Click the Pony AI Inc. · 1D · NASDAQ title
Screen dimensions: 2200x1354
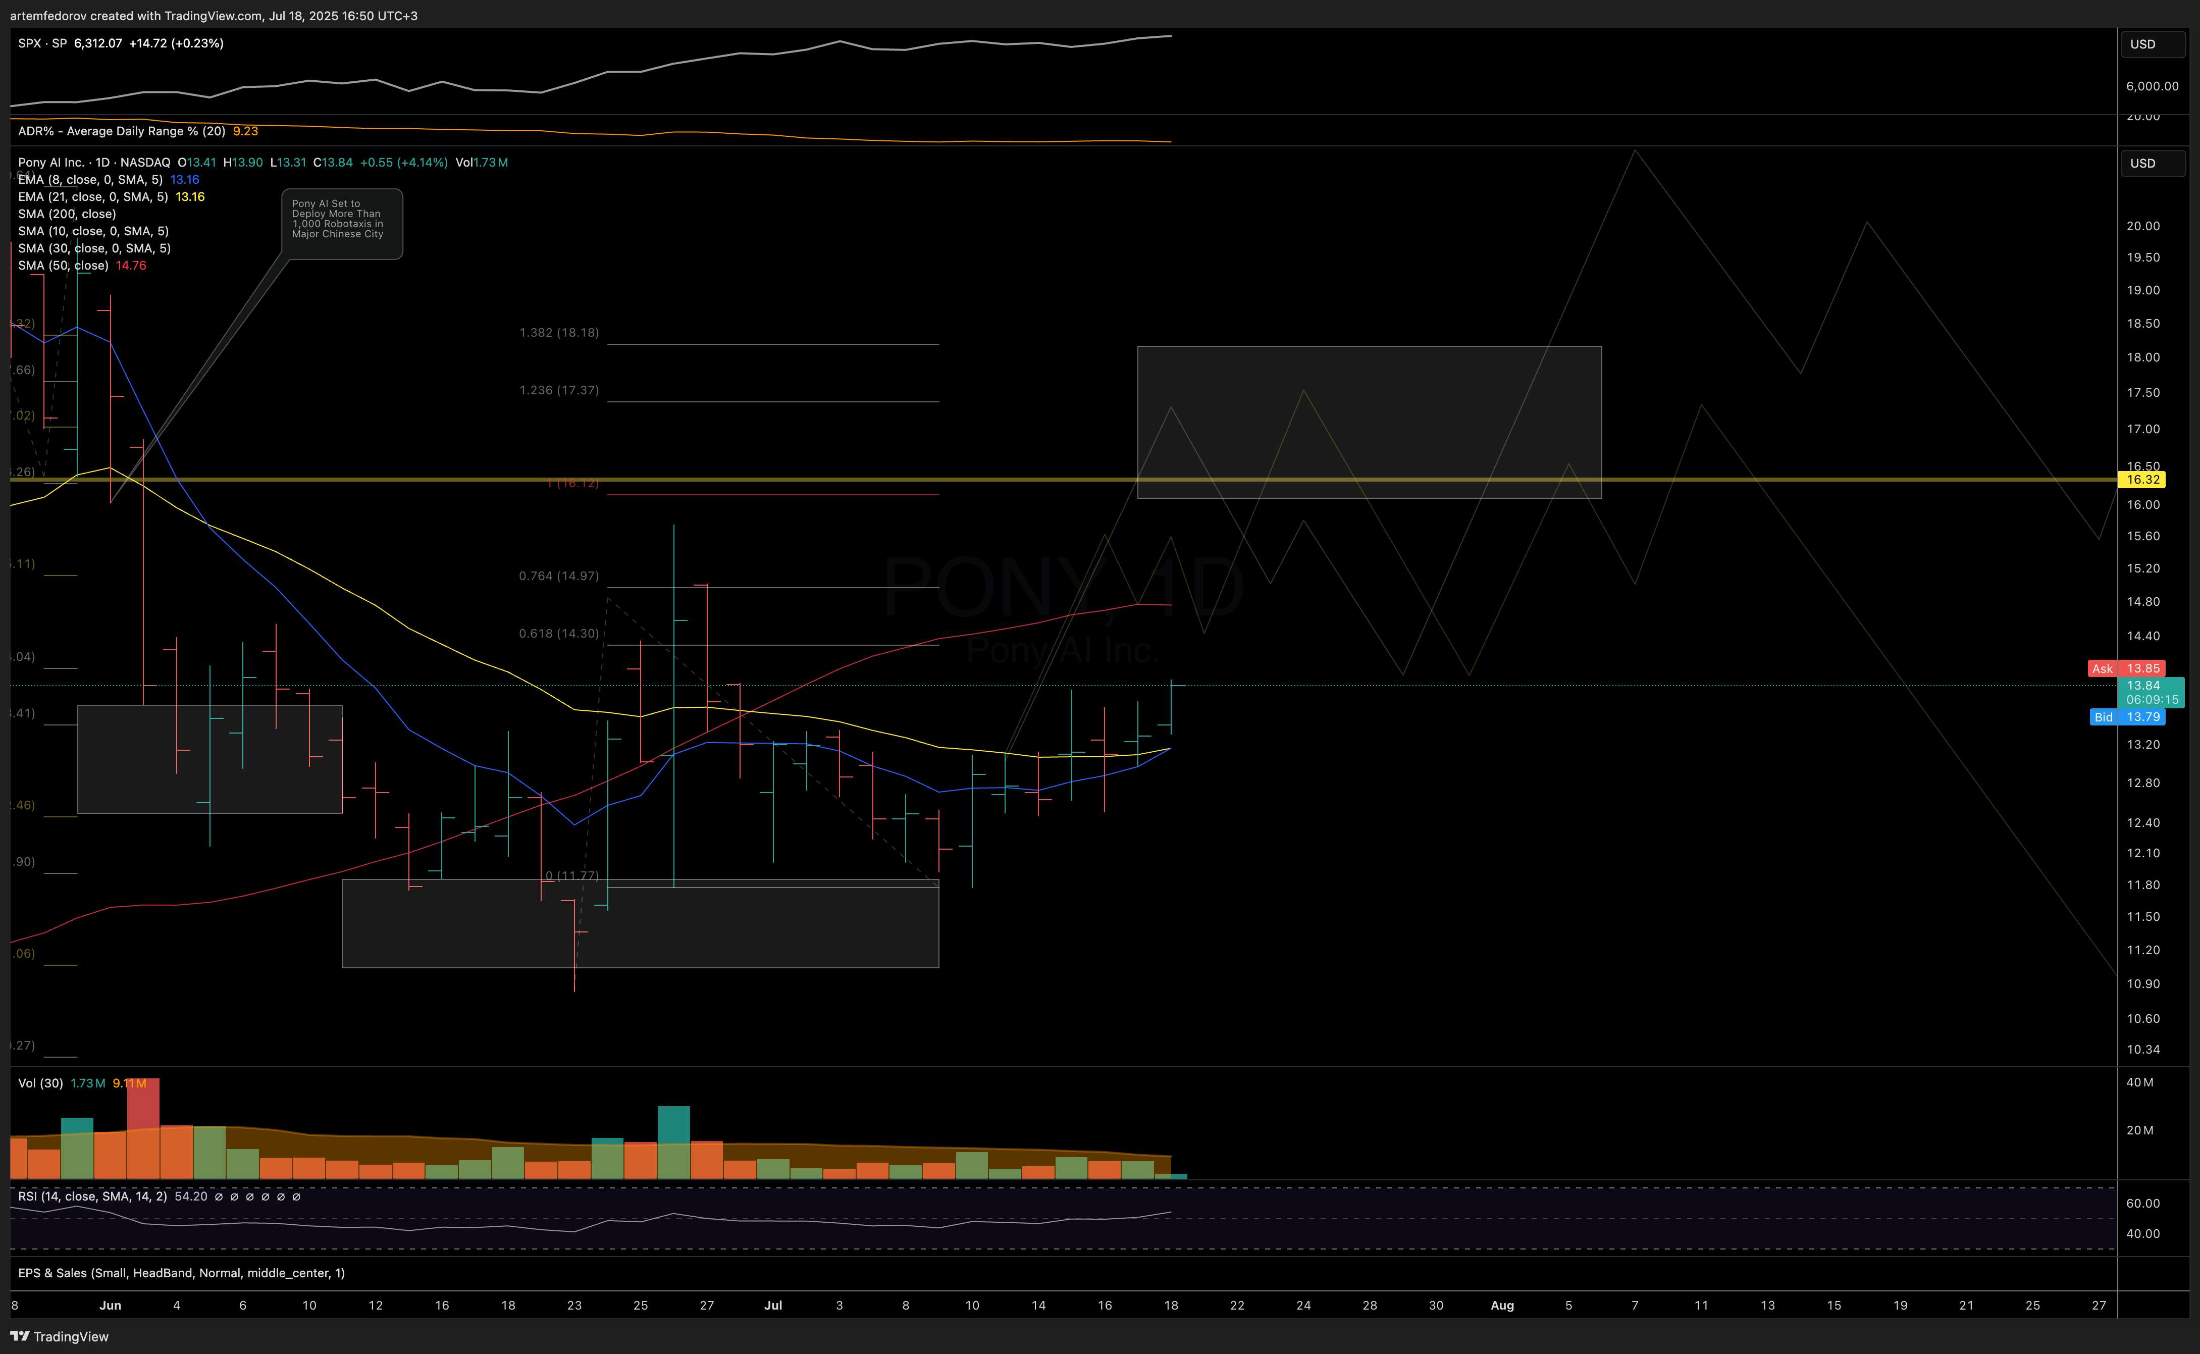[94, 162]
